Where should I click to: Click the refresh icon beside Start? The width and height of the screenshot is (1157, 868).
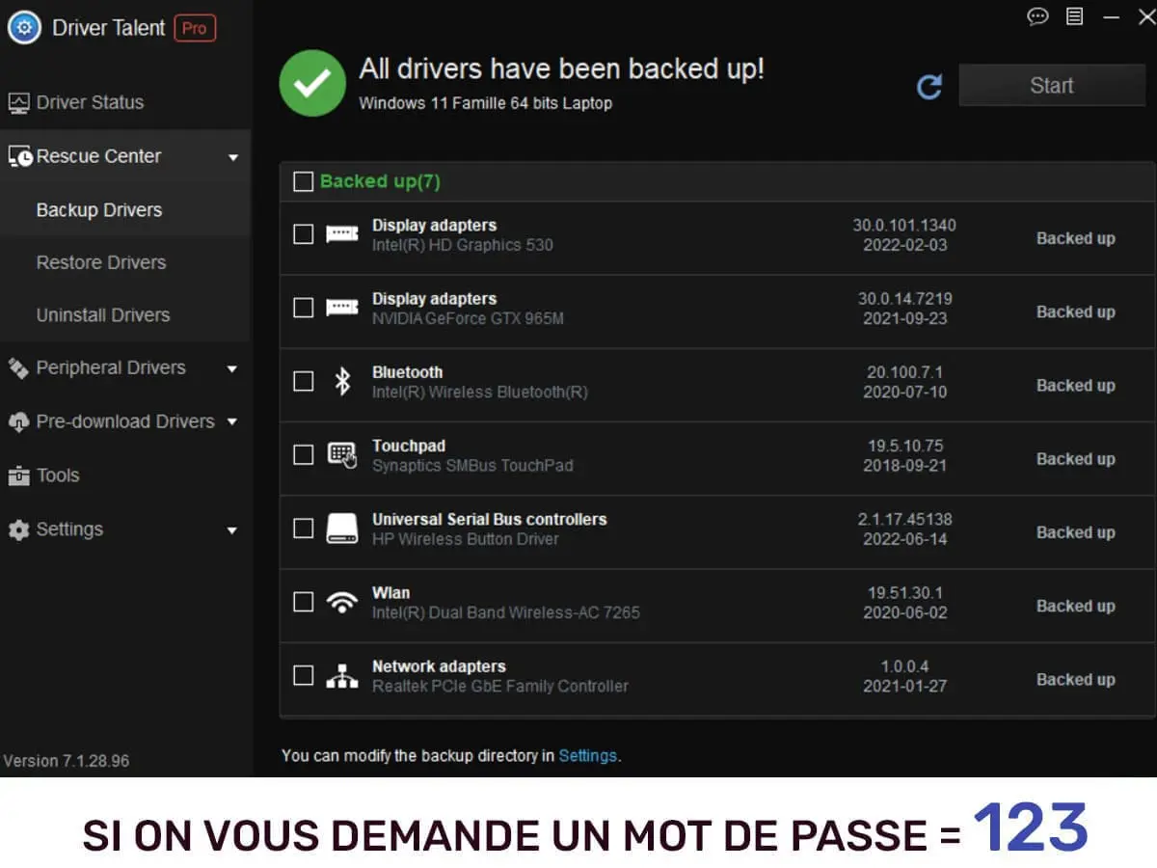click(x=929, y=87)
